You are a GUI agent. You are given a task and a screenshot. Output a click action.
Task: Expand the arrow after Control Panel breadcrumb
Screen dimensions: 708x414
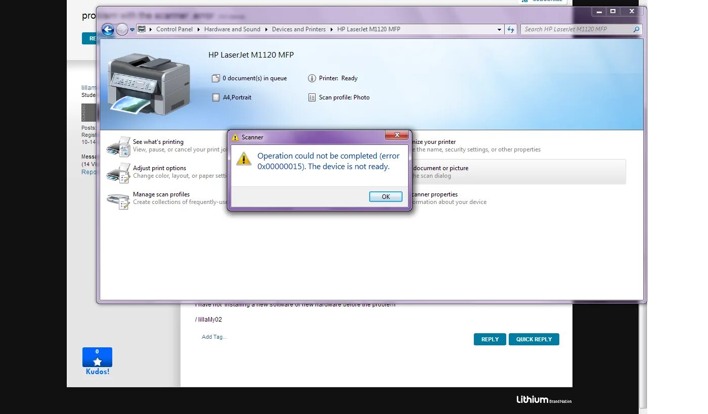click(x=199, y=29)
